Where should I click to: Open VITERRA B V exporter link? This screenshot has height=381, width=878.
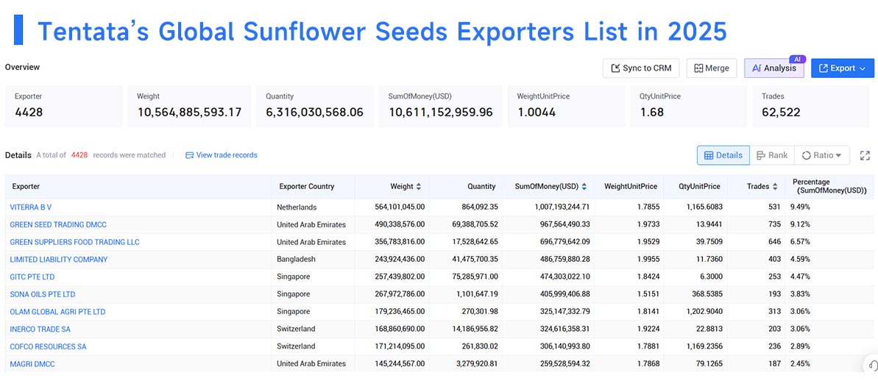coord(31,207)
